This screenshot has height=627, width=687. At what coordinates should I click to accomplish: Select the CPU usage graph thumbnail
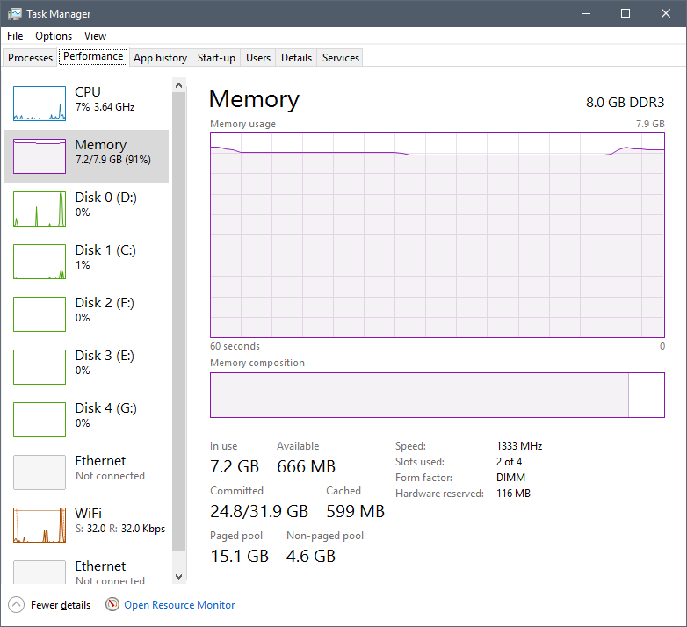tap(40, 104)
